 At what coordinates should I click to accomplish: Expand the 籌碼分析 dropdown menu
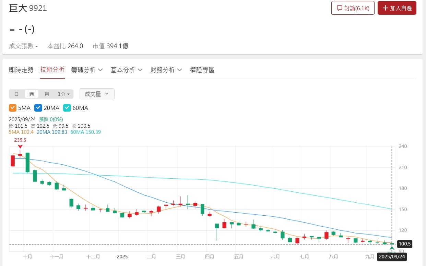pyautogui.click(x=87, y=70)
